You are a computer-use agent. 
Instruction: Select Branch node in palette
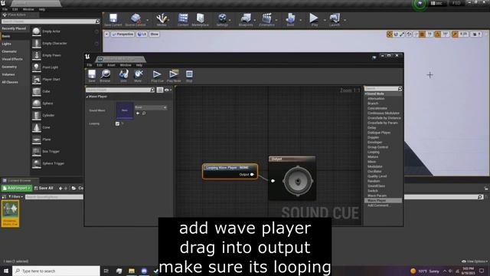[x=373, y=103]
